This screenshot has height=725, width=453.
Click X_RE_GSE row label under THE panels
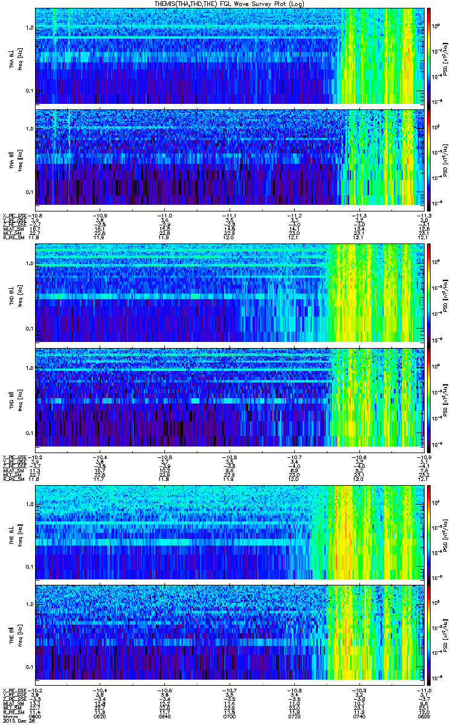14,691
